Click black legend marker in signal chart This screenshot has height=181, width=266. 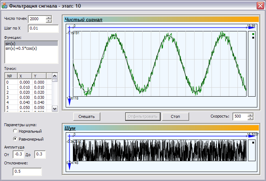point(253,37)
